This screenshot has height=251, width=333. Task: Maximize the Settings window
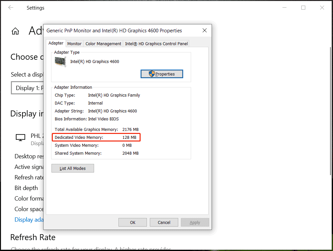click(303, 8)
